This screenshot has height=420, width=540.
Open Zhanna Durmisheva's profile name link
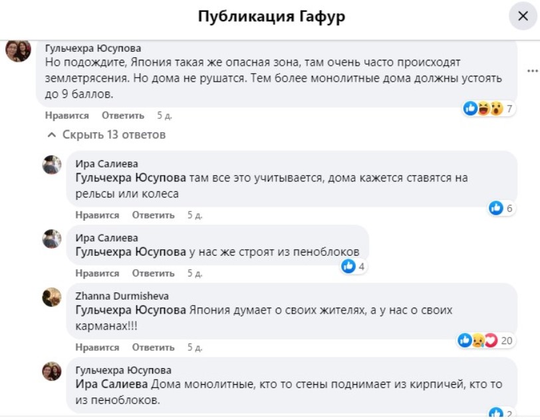tap(122, 296)
